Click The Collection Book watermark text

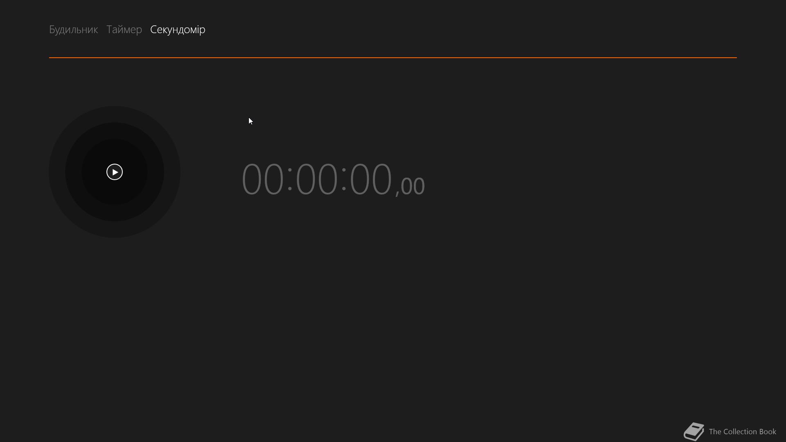tap(742, 432)
